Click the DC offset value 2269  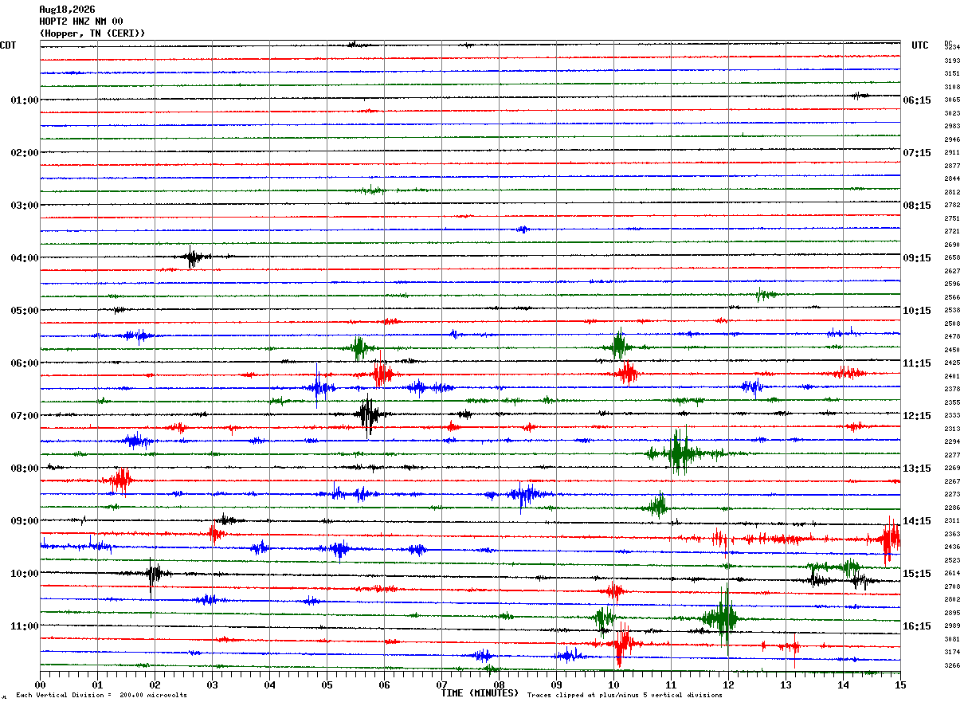click(x=952, y=469)
